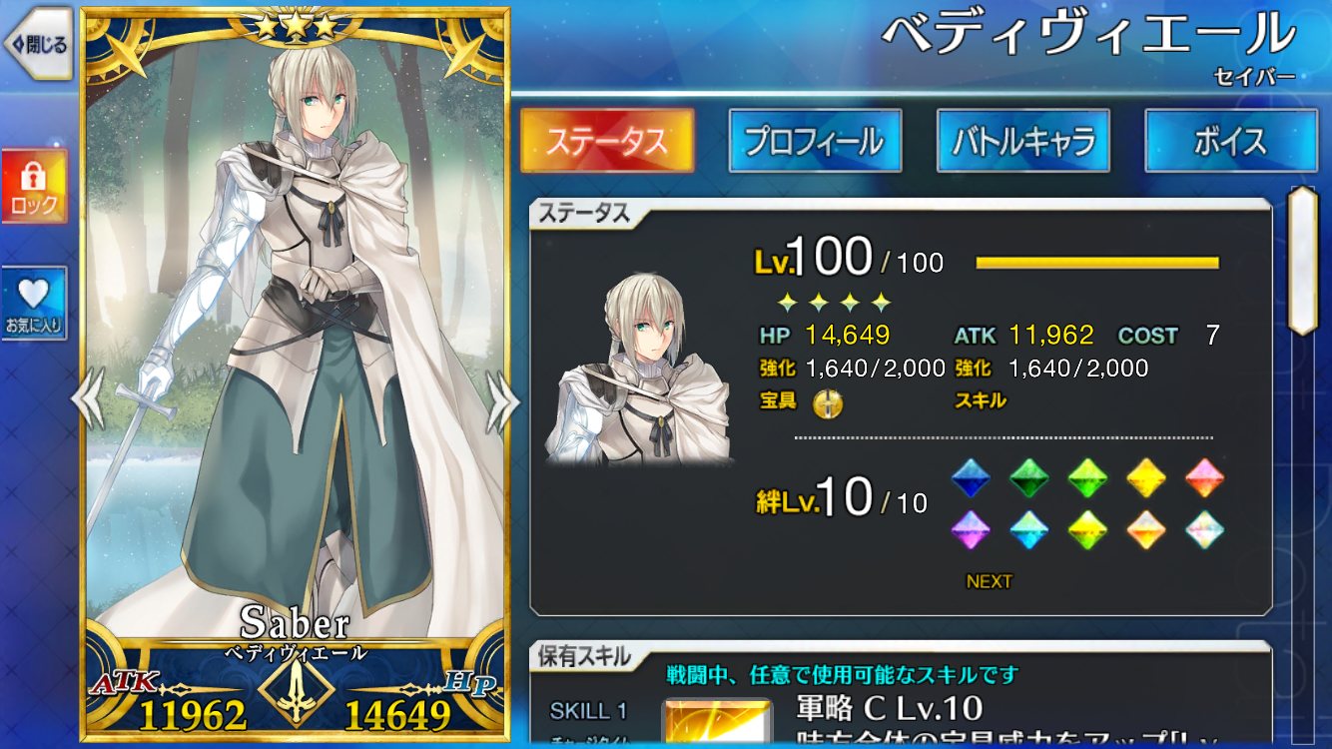
Task: Click the vertical scrollbar handle
Action: (1303, 260)
